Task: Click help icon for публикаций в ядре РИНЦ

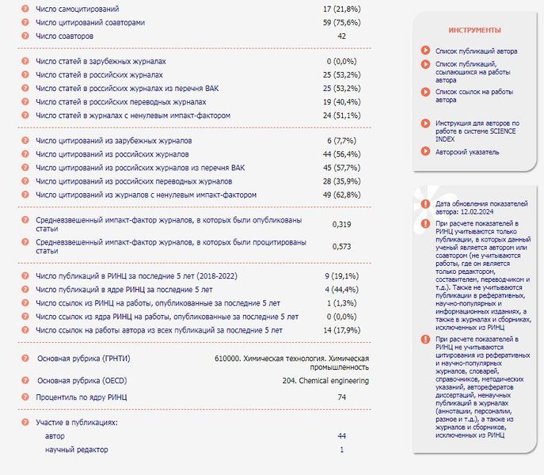Action: pyautogui.click(x=25, y=290)
